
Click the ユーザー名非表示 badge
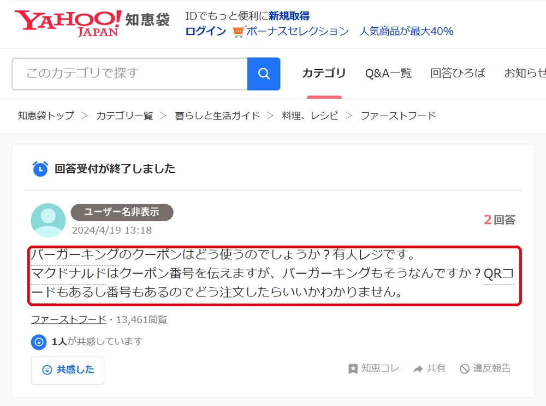pos(122,213)
